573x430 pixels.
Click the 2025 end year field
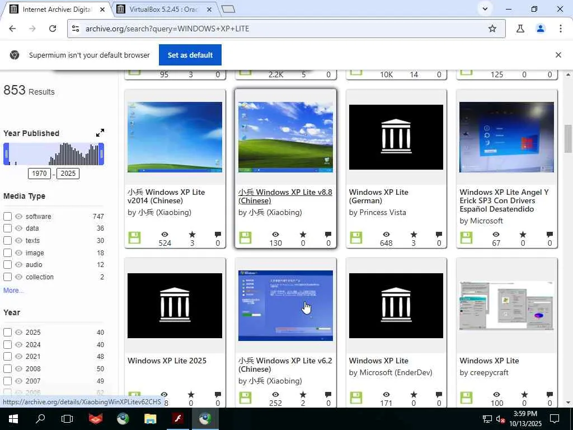click(x=68, y=174)
